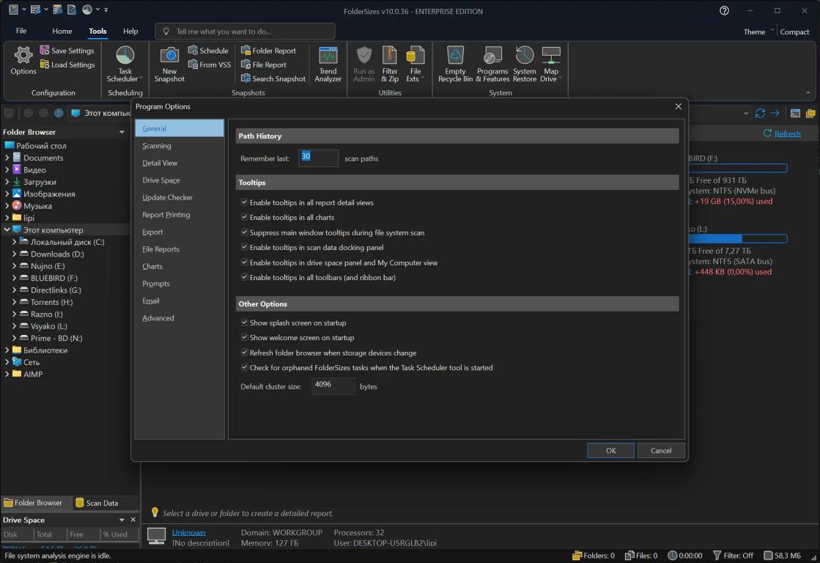The image size is (820, 563).
Task: Open Programs & Features from ribbon
Action: point(492,56)
